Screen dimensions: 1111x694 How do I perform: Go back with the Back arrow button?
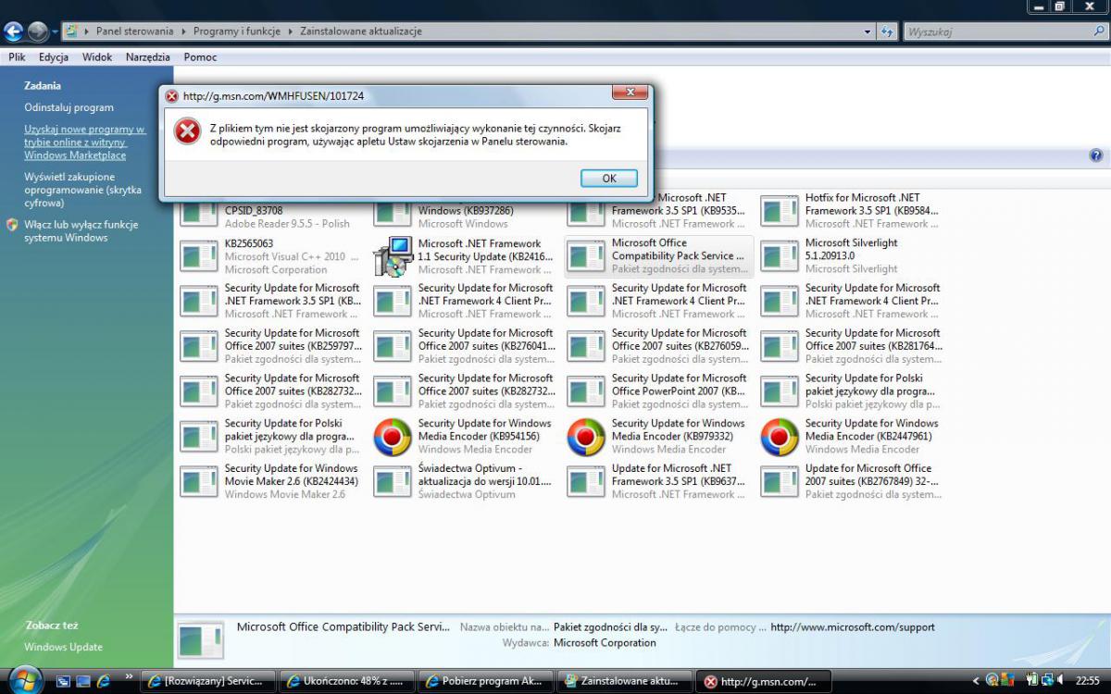[14, 31]
